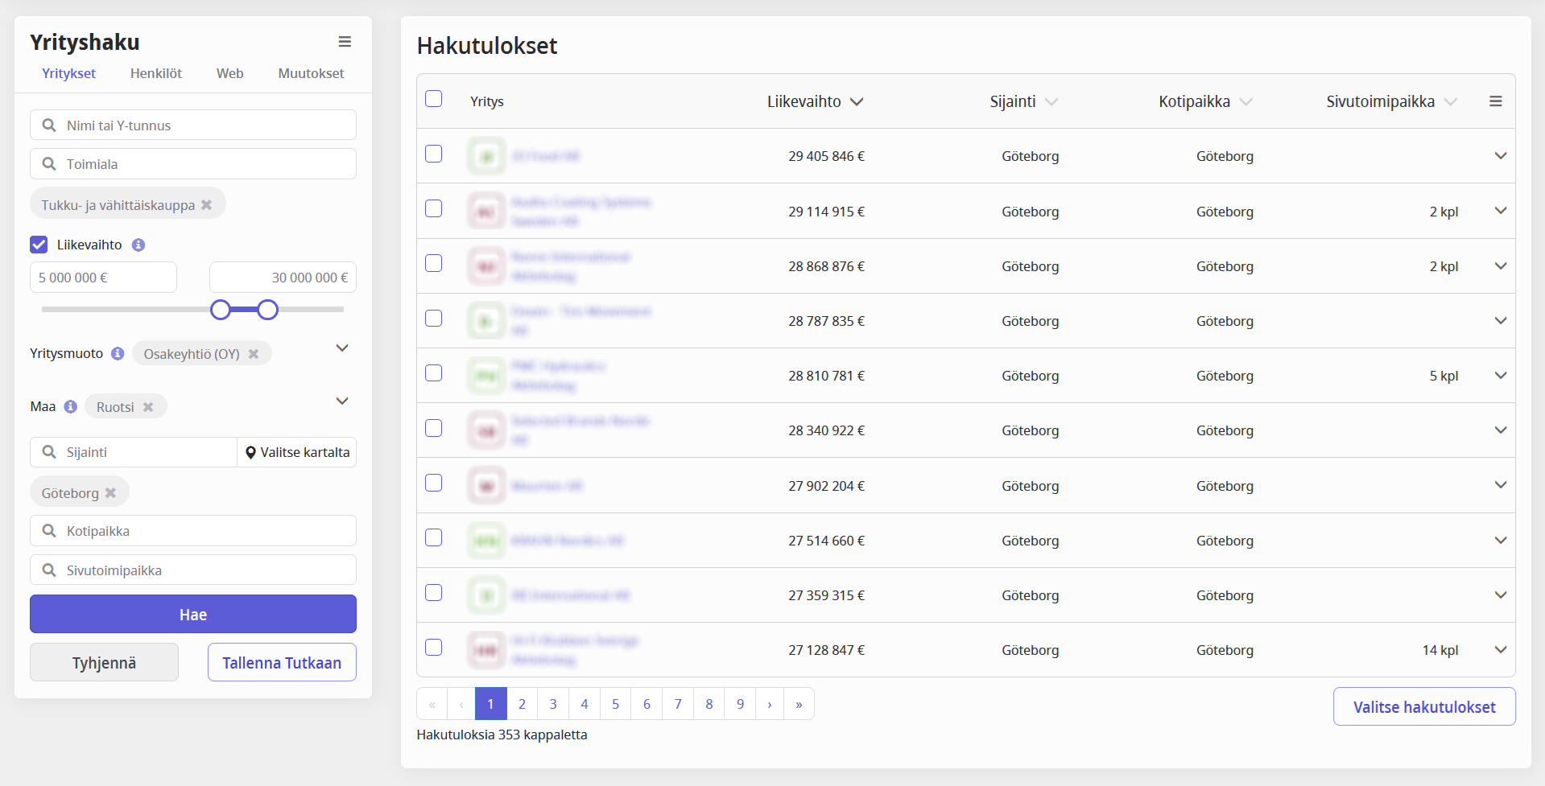This screenshot has width=1545, height=786.
Task: Focus the Toimiala search field
Action: tap(193, 164)
